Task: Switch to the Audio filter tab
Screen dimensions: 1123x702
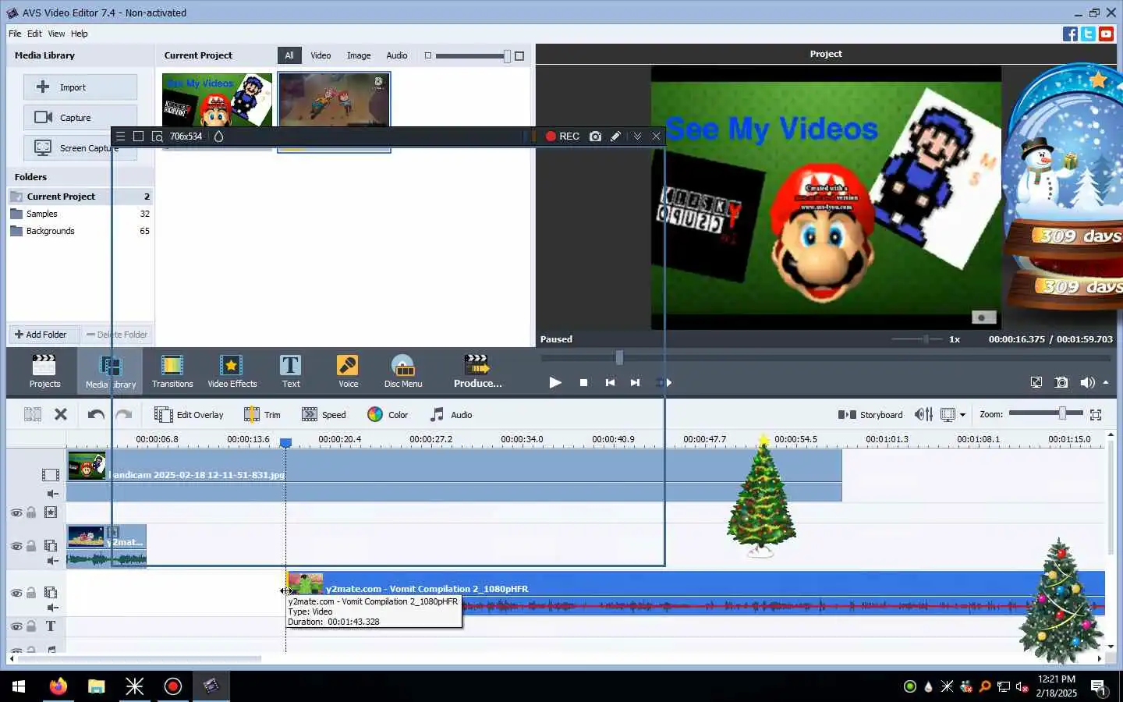Action: pyautogui.click(x=397, y=55)
